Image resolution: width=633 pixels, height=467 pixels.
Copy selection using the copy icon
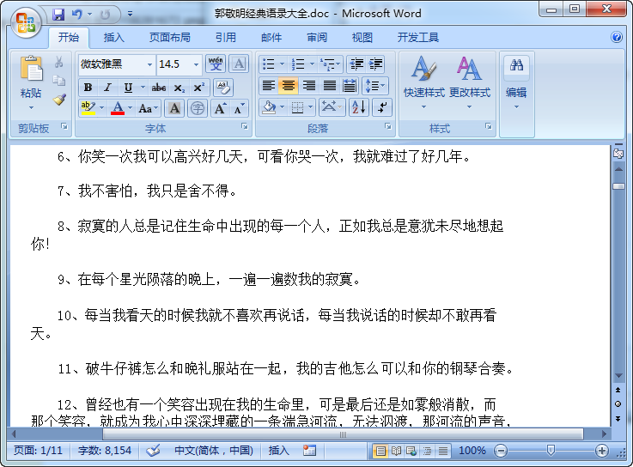pyautogui.click(x=59, y=81)
